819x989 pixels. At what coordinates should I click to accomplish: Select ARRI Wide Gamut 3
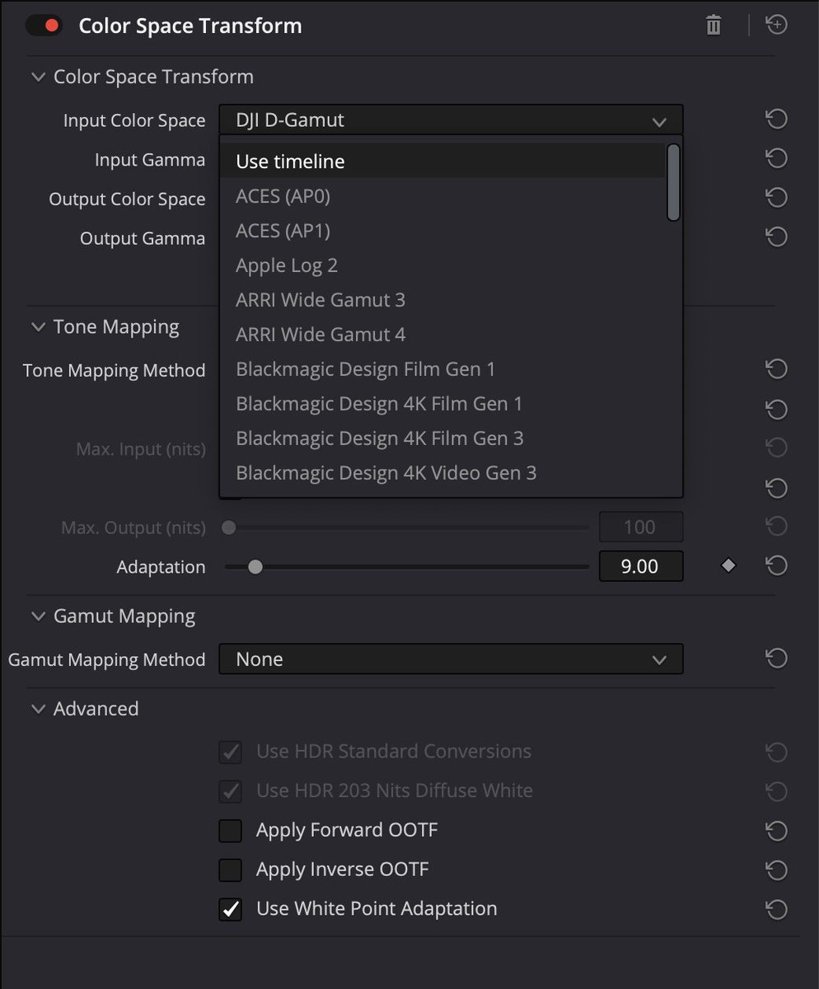pyautogui.click(x=442, y=300)
